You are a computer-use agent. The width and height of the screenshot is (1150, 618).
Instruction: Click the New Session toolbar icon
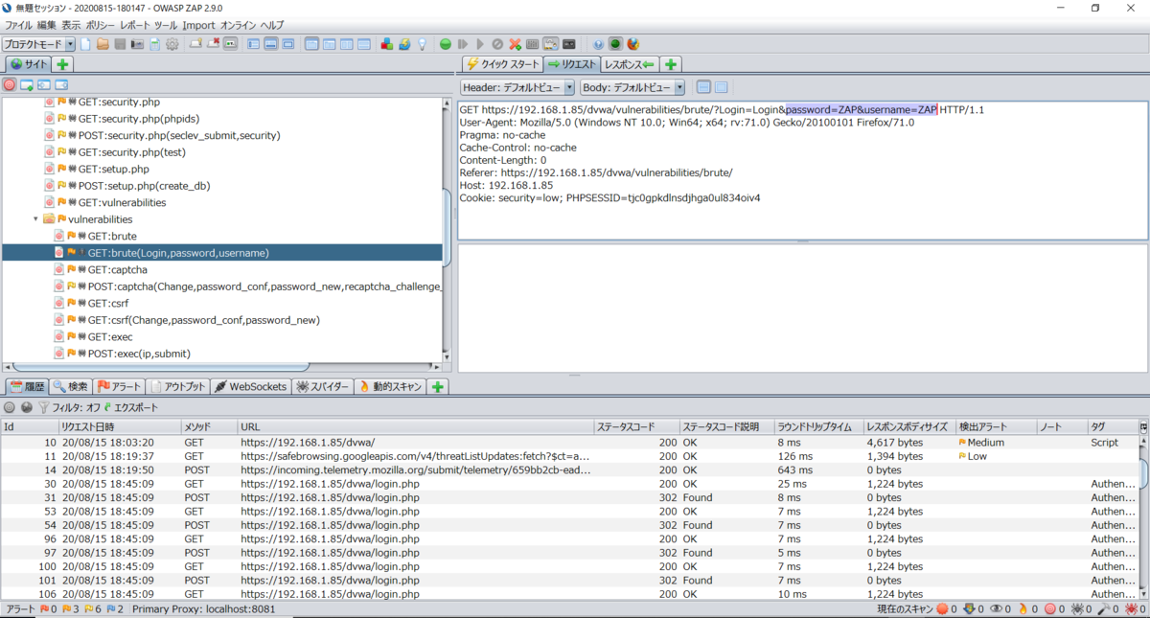point(84,44)
